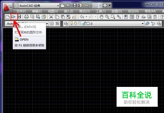164x113 pixels.
Task: Click Undo arrow in the Standard toolbar
Action: (82, 17)
